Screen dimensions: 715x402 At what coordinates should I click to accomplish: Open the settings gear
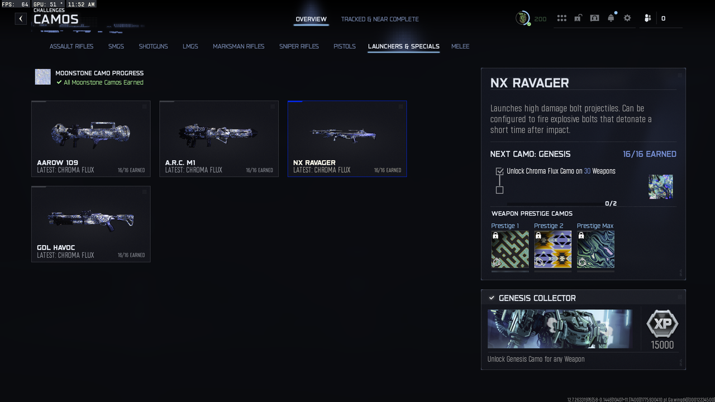coord(627,18)
